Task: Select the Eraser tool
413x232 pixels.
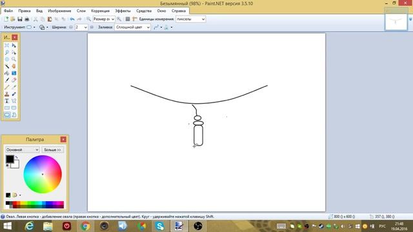Action: (x=14, y=80)
